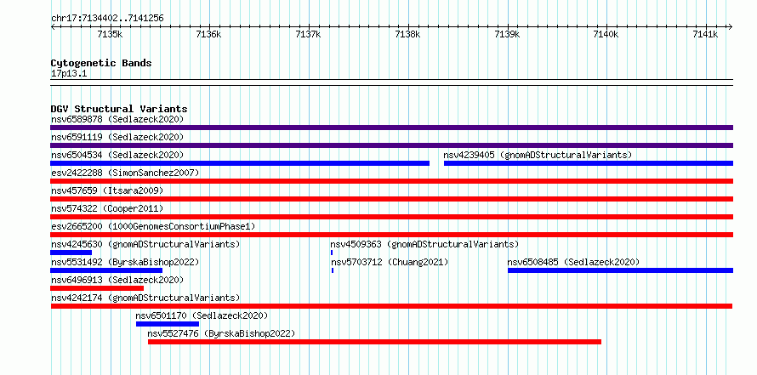The height and width of the screenshot is (375, 757).
Task: Click the blue bar under nsv5531492
Action: coord(106,270)
